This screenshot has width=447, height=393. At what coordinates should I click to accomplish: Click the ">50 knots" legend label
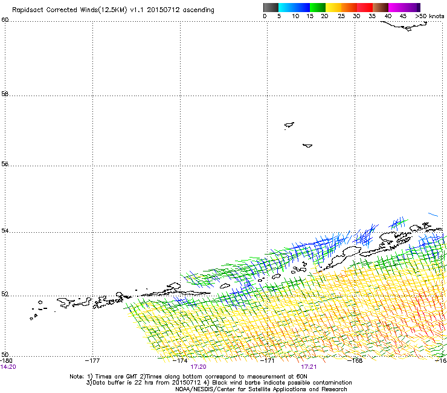(x=429, y=16)
